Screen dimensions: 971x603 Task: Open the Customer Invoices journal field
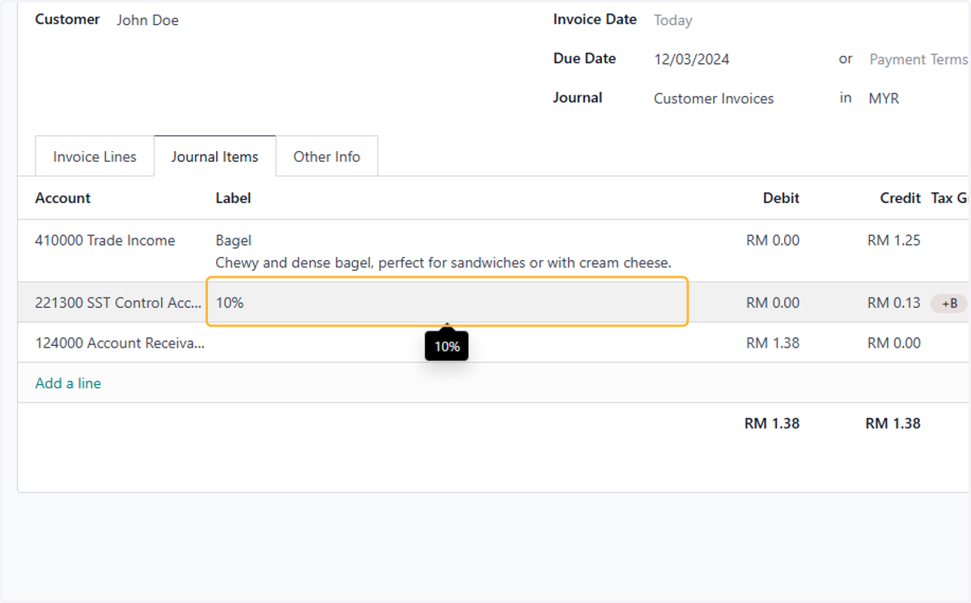click(714, 99)
